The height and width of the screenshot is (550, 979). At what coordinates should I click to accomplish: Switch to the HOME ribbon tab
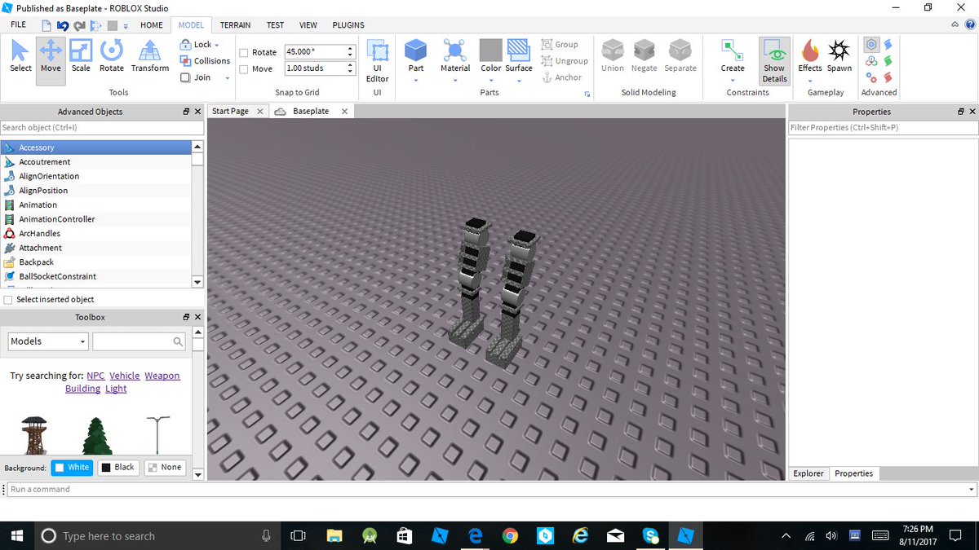pyautogui.click(x=152, y=25)
